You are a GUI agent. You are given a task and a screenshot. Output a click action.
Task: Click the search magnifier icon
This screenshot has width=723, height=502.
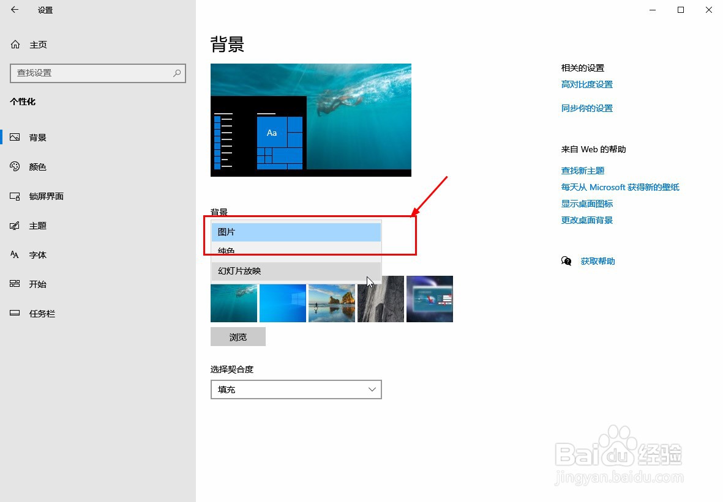point(176,73)
